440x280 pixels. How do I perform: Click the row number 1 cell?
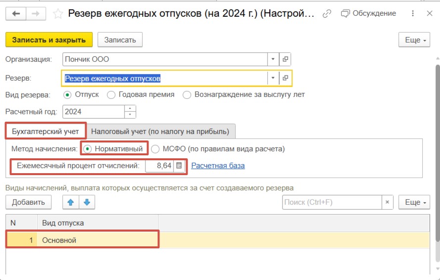click(22, 240)
